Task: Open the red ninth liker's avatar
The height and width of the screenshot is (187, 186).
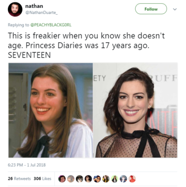Action: (x=132, y=179)
